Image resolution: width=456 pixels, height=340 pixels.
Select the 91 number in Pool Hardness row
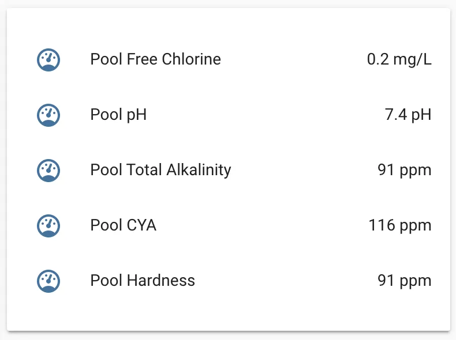click(386, 281)
